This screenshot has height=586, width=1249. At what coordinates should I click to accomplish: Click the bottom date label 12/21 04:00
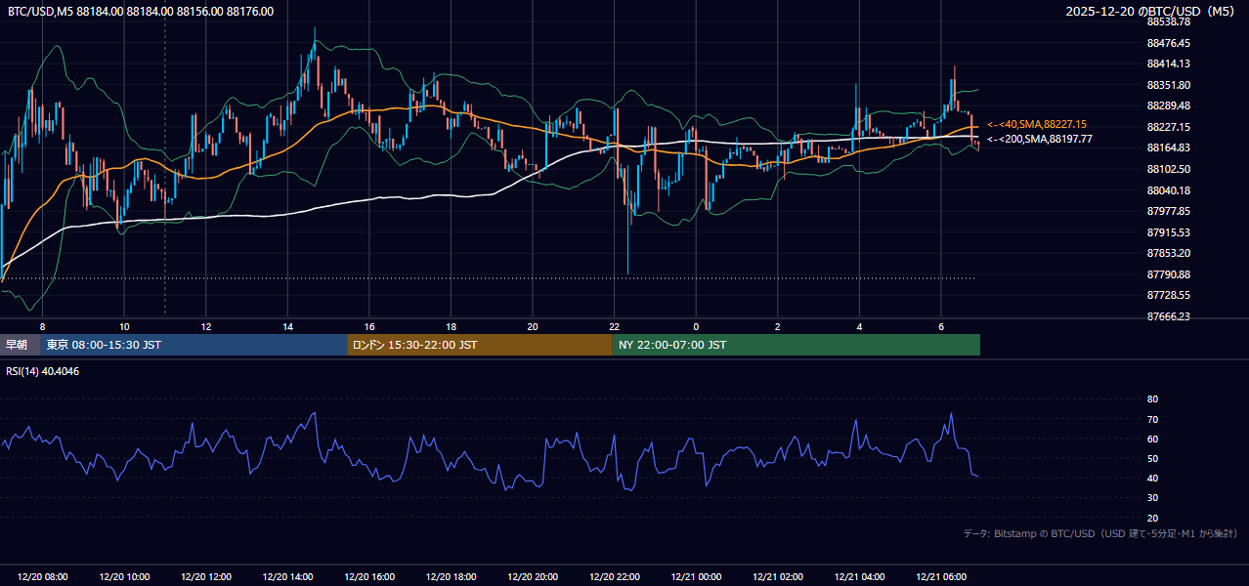coord(859,577)
